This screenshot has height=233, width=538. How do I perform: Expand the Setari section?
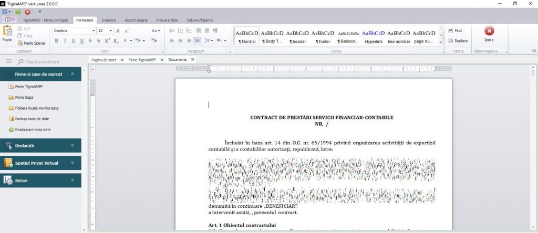(72, 180)
